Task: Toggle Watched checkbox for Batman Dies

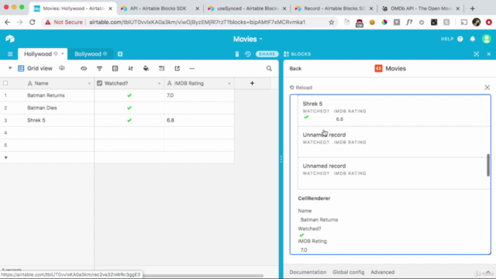Action: click(129, 108)
